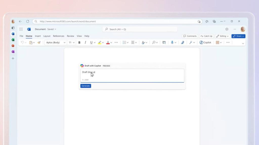259x145 pixels.
Task: Start Dictate with the microphone icon
Action: pos(172,42)
